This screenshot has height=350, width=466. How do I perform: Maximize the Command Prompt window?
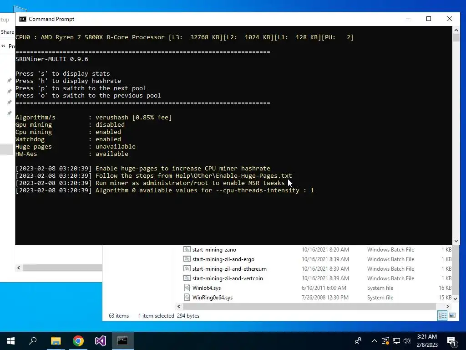pos(429,19)
